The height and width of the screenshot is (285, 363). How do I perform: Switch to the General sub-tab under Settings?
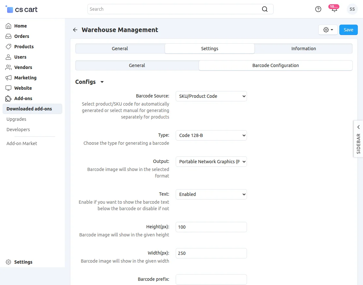point(137,65)
